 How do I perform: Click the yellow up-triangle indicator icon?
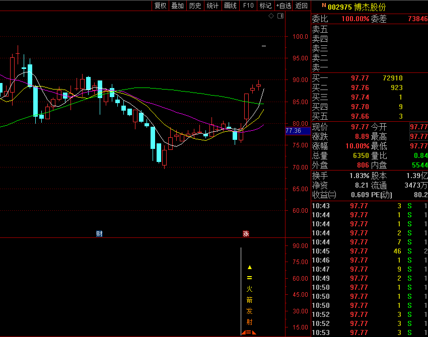249,268
